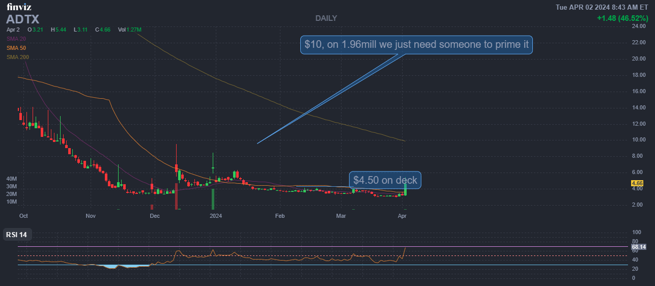The height and width of the screenshot is (286, 655).
Task: Click the latest green April candlestick
Action: (x=405, y=188)
